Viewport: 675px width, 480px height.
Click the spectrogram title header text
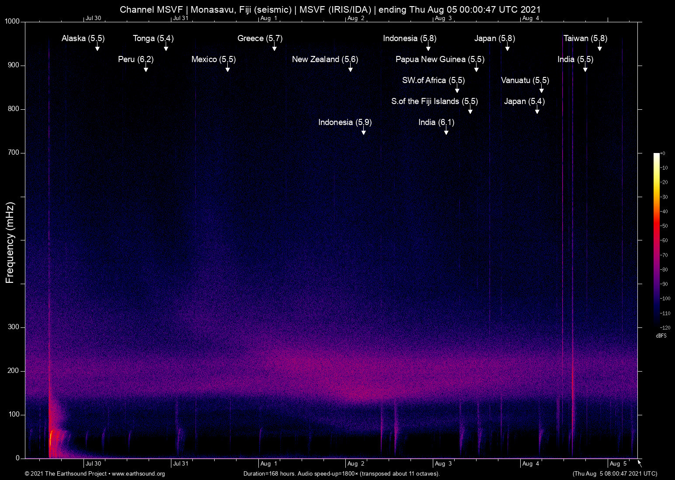330,9
